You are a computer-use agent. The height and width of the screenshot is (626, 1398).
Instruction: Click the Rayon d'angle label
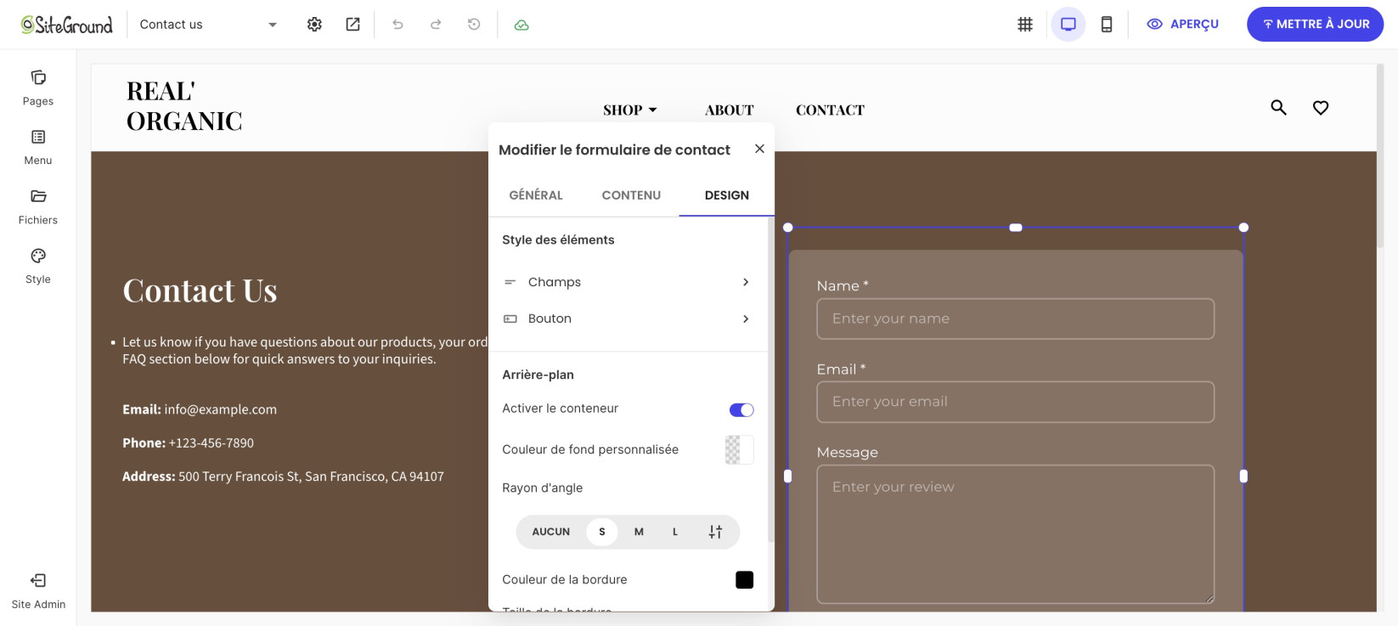[x=542, y=488]
